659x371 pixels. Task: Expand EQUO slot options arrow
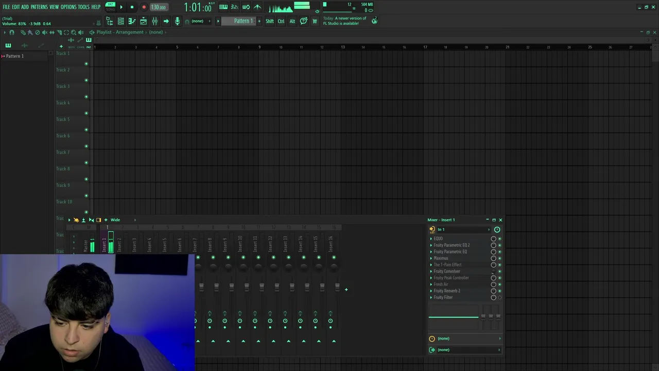click(x=431, y=239)
